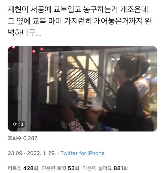Tap the first line of tweet text
The height and width of the screenshot is (173, 165).
click(80, 10)
